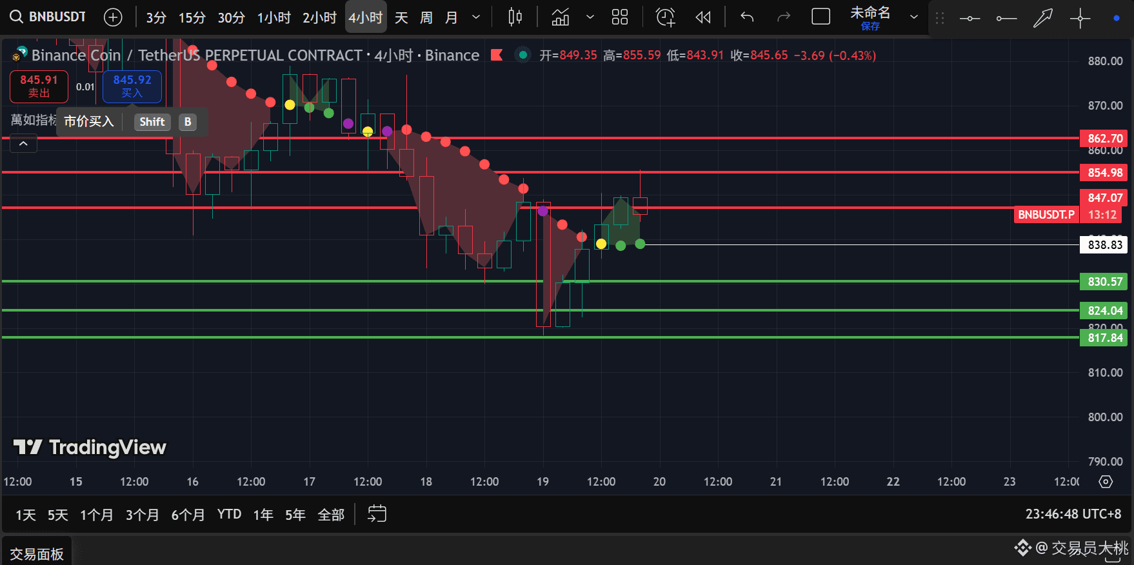The image size is (1134, 565).
Task: Open timezone menu showing UTC+8 clock
Action: pos(1073,514)
